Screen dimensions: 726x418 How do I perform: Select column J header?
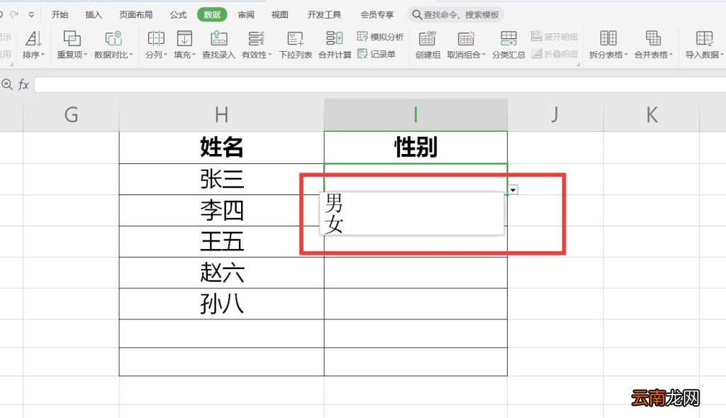click(x=555, y=115)
